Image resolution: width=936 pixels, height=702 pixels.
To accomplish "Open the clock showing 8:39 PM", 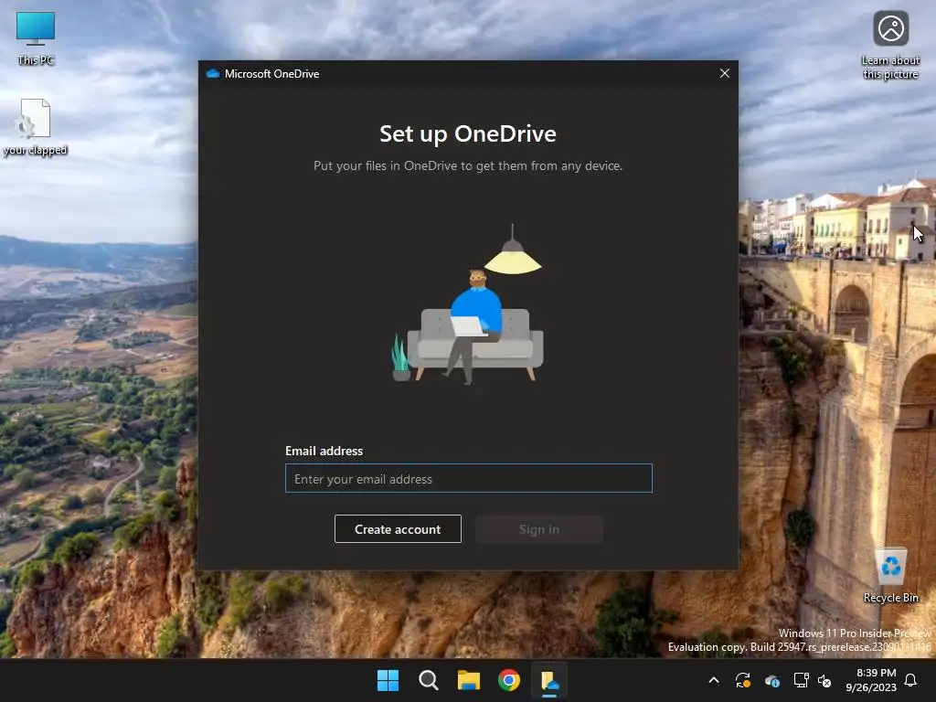I will (x=871, y=680).
